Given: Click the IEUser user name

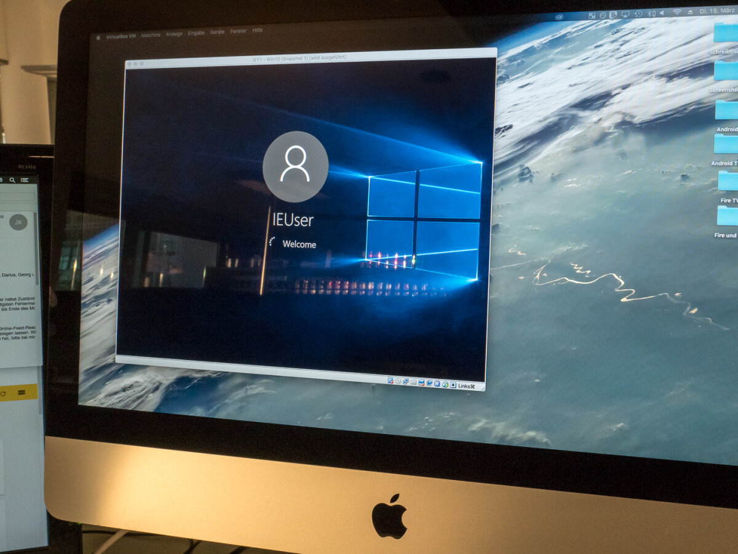Looking at the screenshot, I should tap(293, 219).
